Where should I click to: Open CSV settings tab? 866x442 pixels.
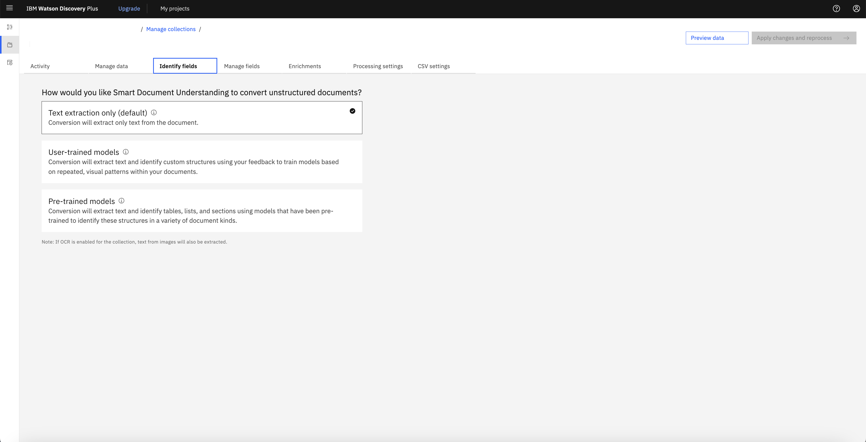pyautogui.click(x=434, y=66)
